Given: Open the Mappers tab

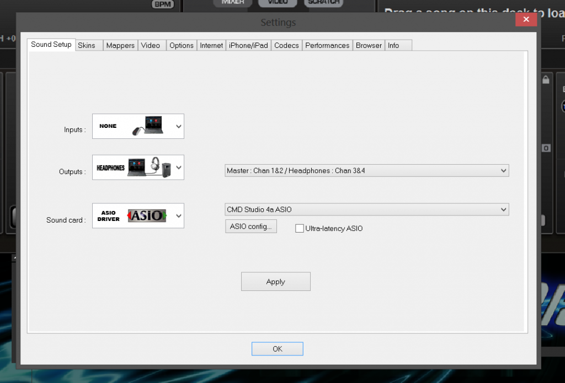Looking at the screenshot, I should click(x=120, y=45).
